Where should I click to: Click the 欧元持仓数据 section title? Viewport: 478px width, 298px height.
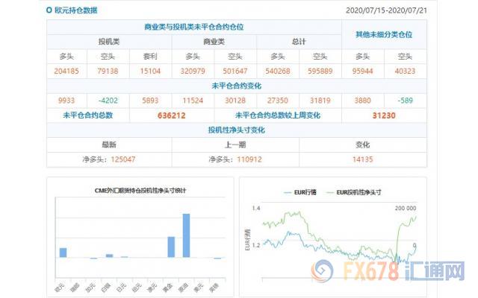pyautogui.click(x=75, y=10)
